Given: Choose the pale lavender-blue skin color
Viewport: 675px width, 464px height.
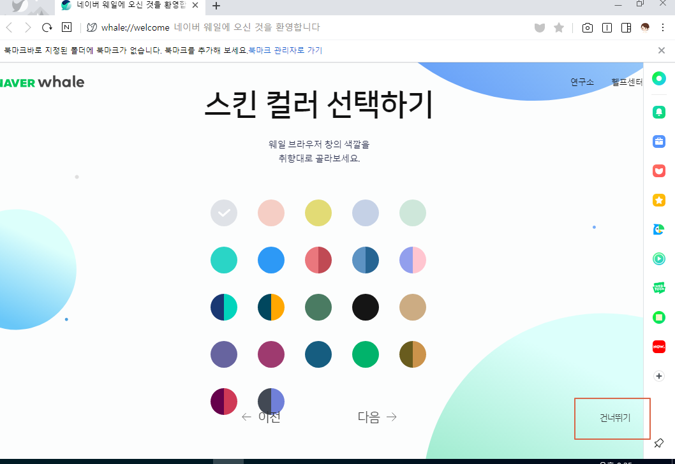Looking at the screenshot, I should [x=366, y=213].
